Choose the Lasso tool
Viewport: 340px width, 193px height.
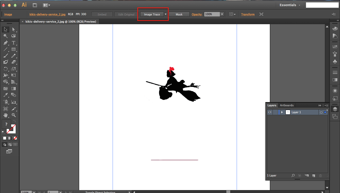point(14,36)
